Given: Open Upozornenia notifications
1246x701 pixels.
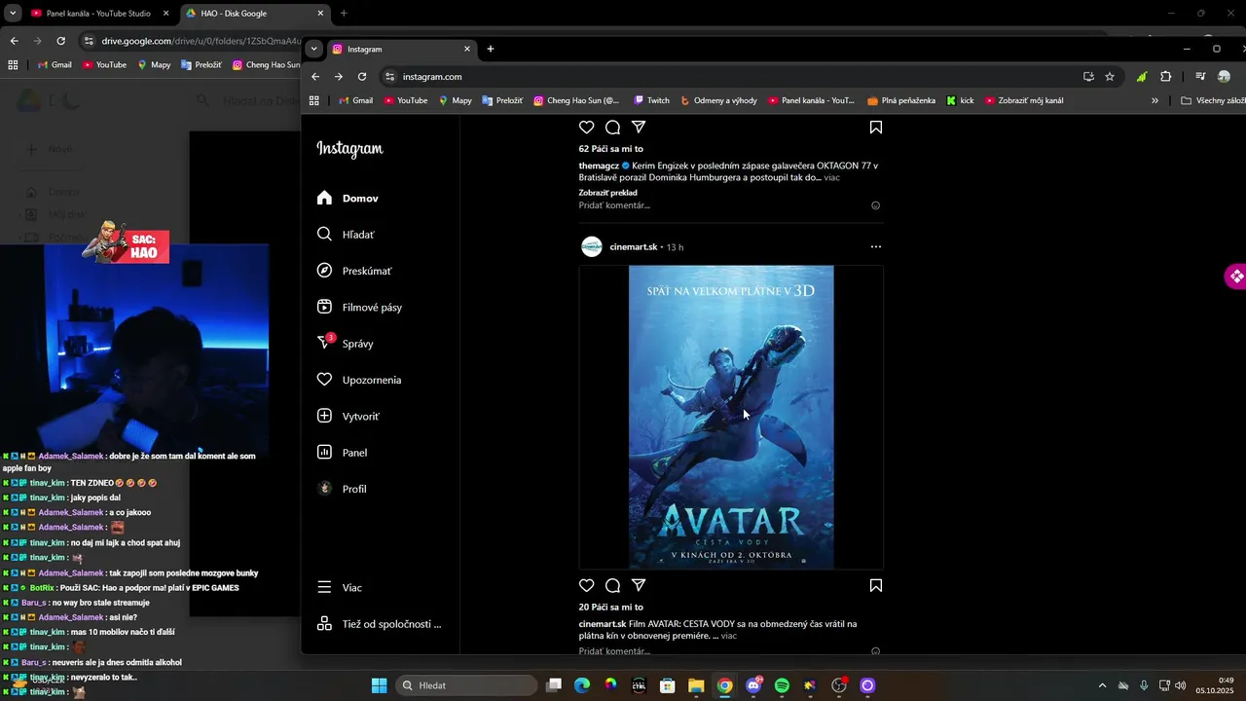Looking at the screenshot, I should pos(359,380).
